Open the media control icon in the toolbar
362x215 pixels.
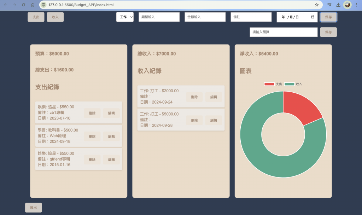tap(329, 5)
